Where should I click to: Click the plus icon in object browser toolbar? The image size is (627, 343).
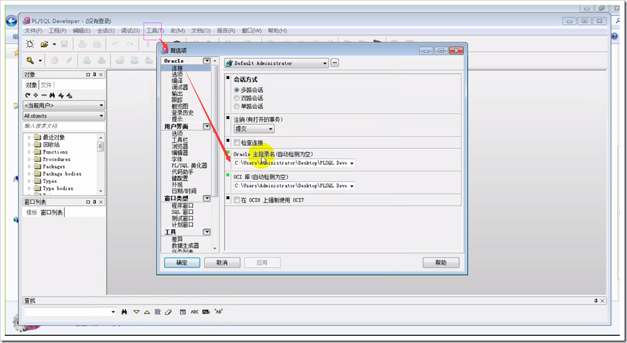pyautogui.click(x=36, y=95)
